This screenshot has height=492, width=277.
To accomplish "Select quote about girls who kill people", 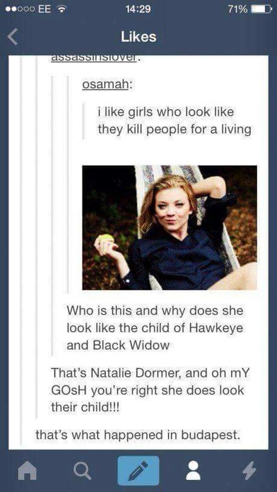I will click(x=175, y=121).
